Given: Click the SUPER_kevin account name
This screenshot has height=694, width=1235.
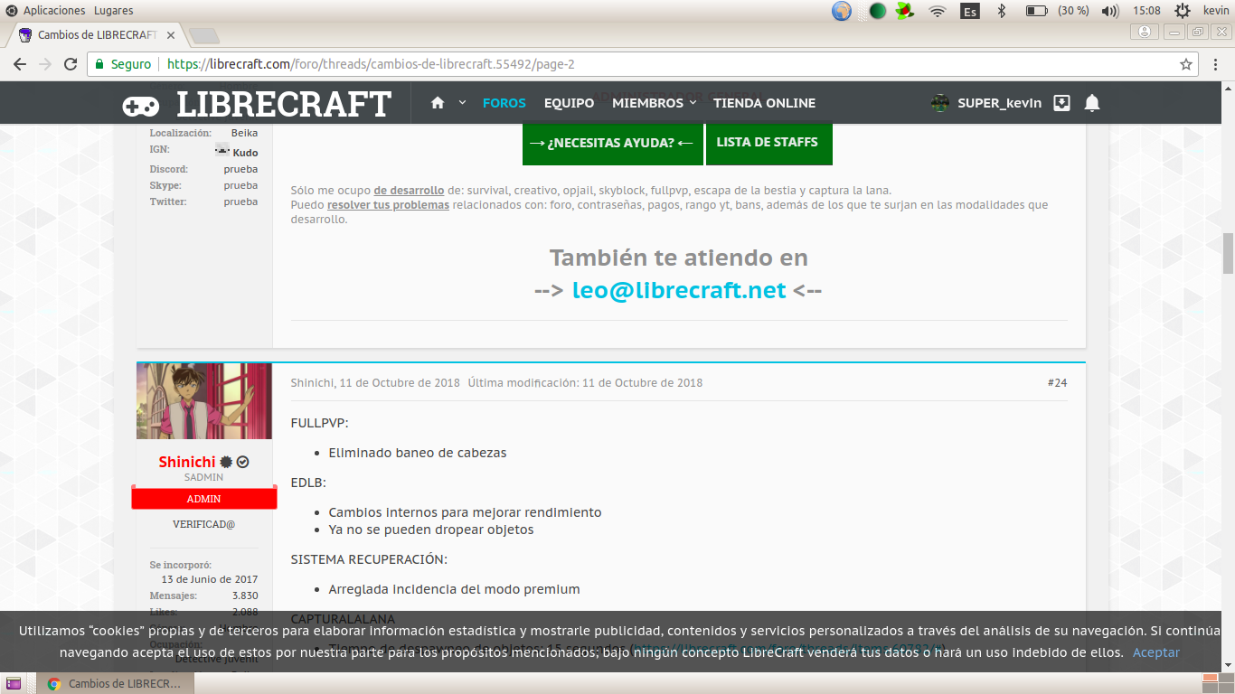Looking at the screenshot, I should 999,103.
